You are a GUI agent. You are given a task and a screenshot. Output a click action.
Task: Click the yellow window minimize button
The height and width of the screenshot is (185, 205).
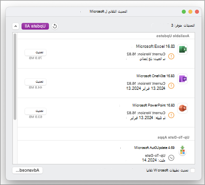click(x=190, y=12)
